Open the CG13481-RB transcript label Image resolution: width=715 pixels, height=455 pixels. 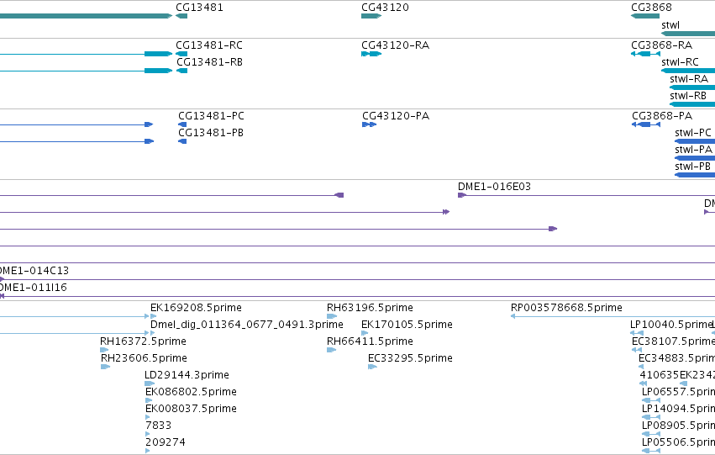(209, 62)
